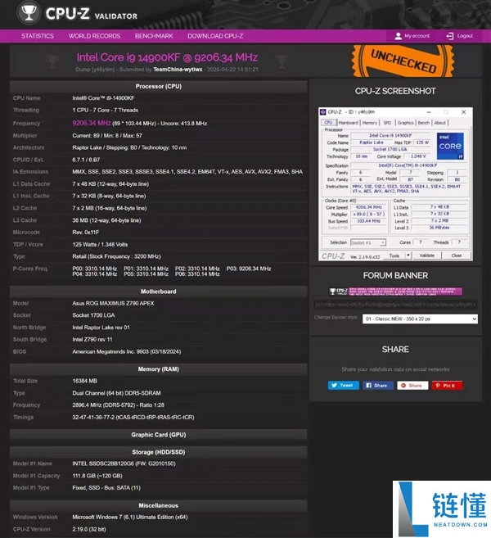Viewport: 491px width, 538px height.
Task: Select the SPD tab in the CPU-Z screenshot
Action: coord(387,123)
